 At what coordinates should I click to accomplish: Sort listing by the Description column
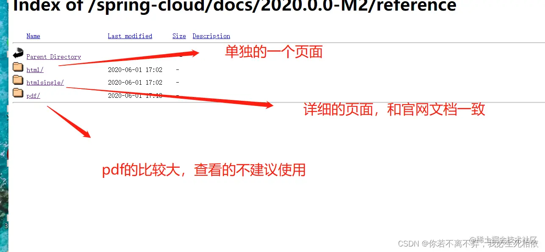(x=211, y=36)
